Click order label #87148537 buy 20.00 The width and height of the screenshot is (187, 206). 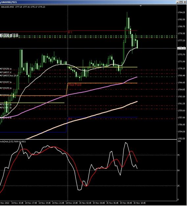9,76
